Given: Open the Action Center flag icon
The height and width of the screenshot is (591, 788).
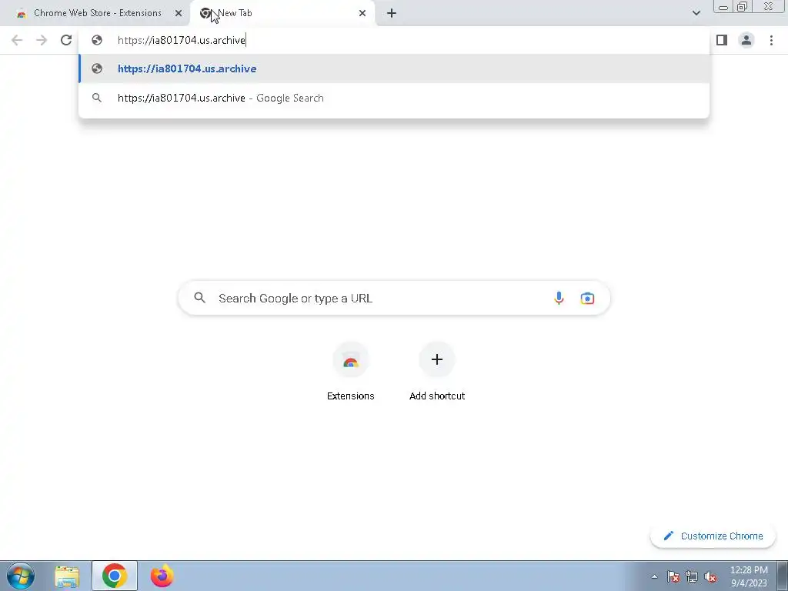Looking at the screenshot, I should 673,576.
